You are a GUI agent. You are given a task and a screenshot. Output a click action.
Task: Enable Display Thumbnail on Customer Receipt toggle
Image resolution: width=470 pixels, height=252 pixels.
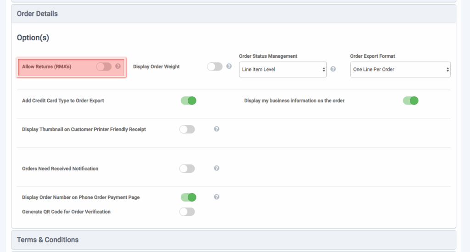pos(187,129)
